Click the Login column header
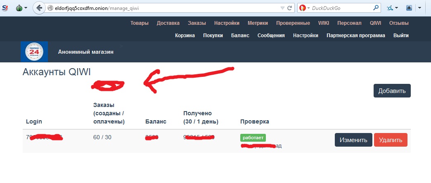This screenshot has height=183, width=431. (34, 121)
